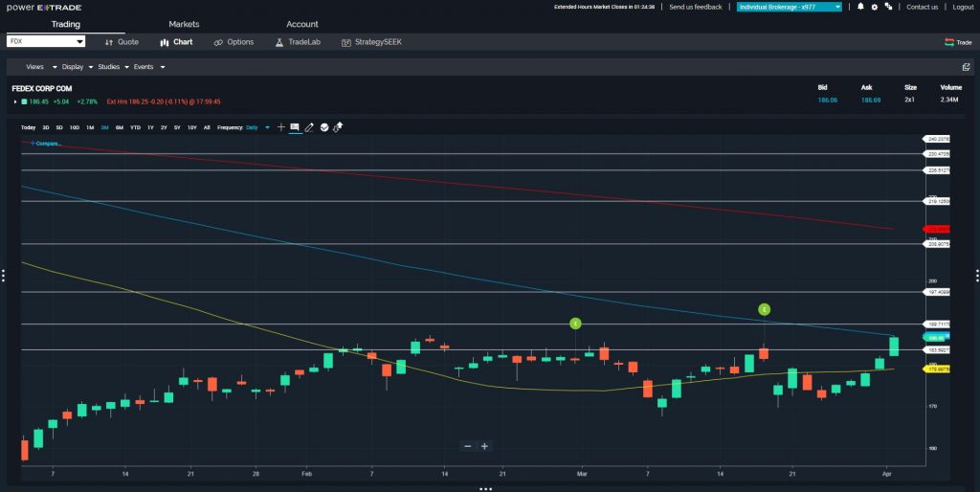Click the layout windows icon next to gear
This screenshot has width=980, height=492.
(x=888, y=7)
